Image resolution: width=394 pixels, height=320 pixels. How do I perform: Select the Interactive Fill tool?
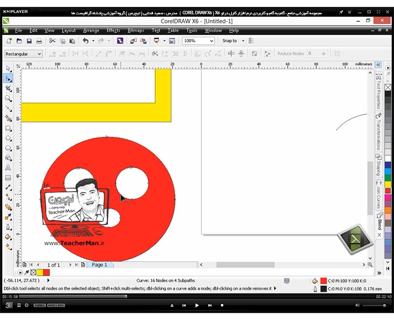(8, 247)
